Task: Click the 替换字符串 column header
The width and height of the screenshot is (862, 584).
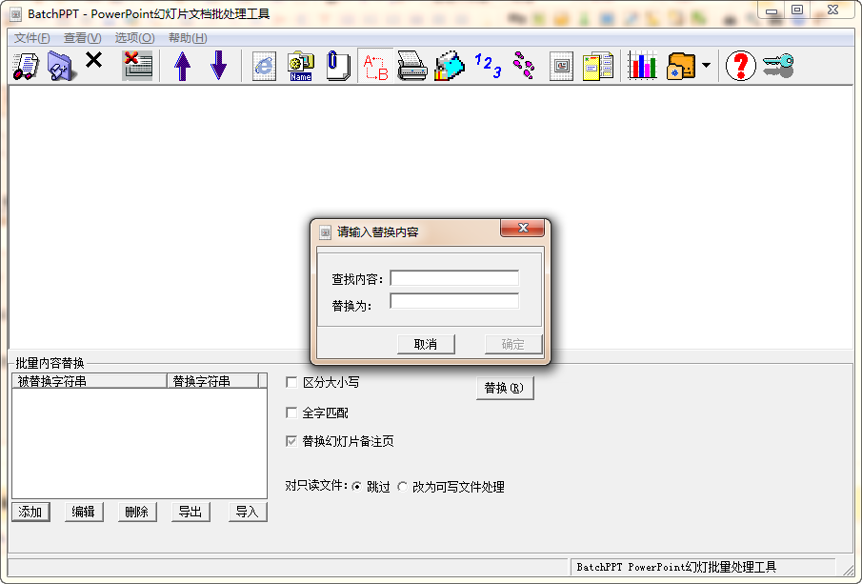Action: [212, 381]
